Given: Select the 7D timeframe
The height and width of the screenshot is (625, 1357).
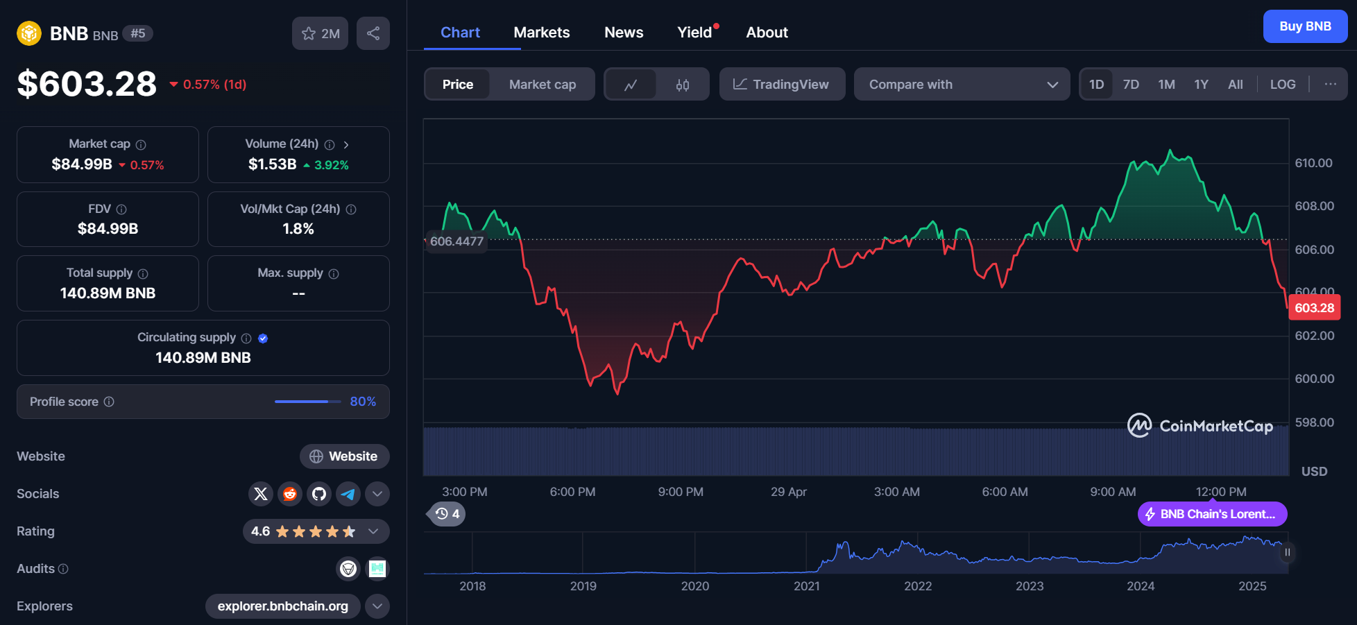Looking at the screenshot, I should 1131,84.
